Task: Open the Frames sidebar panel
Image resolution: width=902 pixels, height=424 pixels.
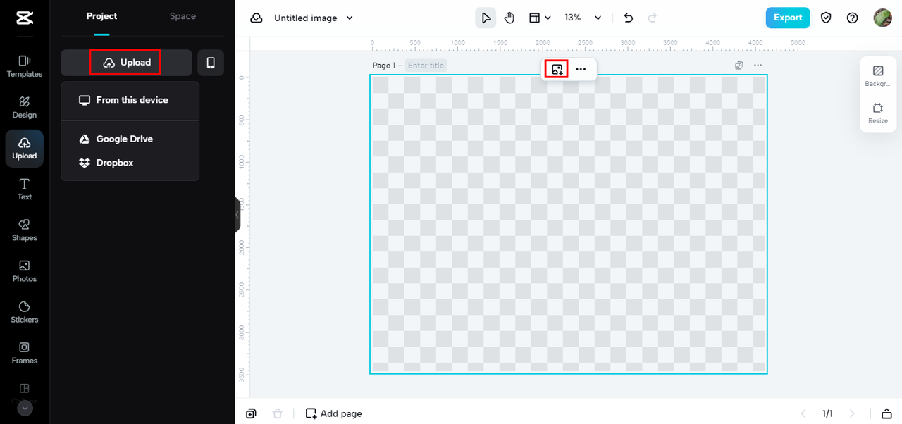Action: coord(25,352)
